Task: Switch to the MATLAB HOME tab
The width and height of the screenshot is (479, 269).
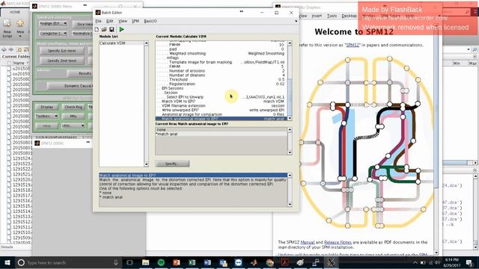Action: click(15, 12)
